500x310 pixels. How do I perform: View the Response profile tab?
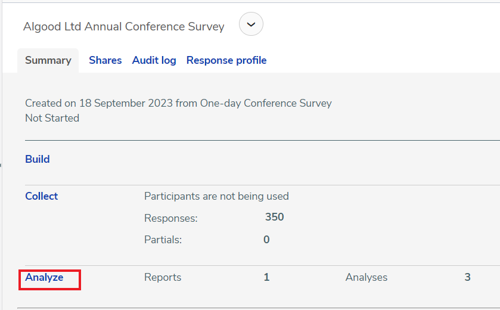(226, 60)
